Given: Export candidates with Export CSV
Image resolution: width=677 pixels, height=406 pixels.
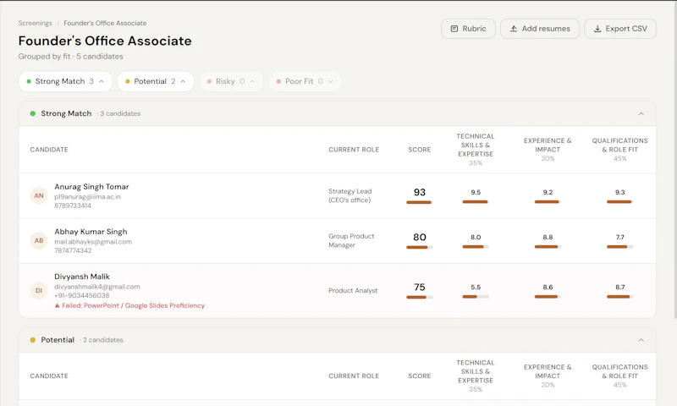Looking at the screenshot, I should 620,29.
